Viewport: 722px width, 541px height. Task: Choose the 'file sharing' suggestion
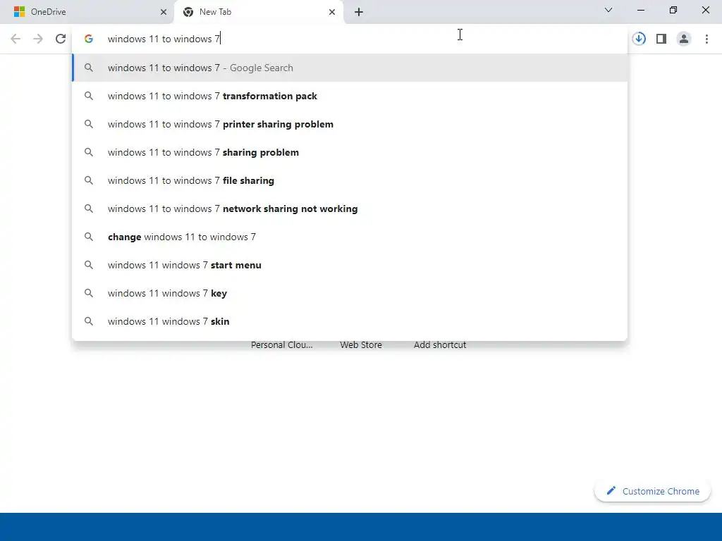click(x=350, y=180)
